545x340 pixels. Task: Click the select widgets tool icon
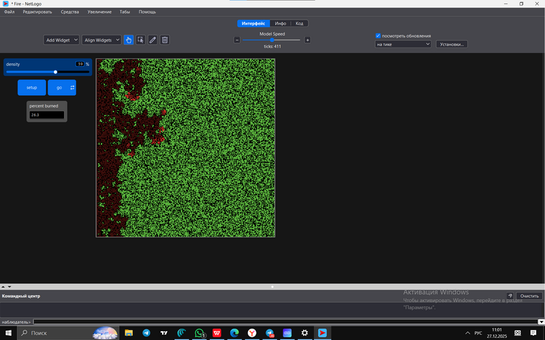[140, 40]
